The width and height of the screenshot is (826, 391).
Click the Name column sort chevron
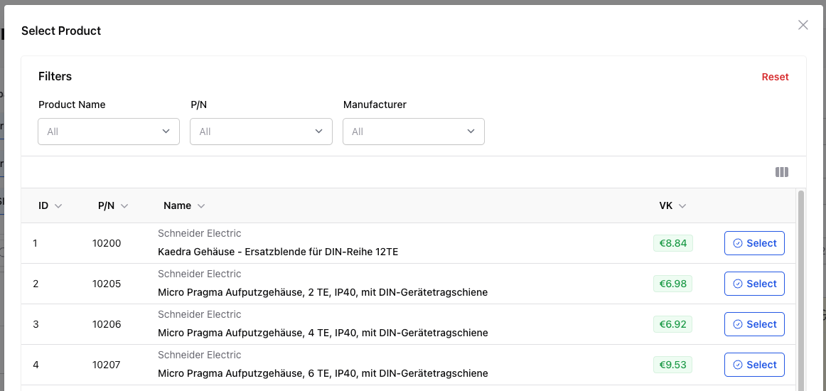[201, 206]
